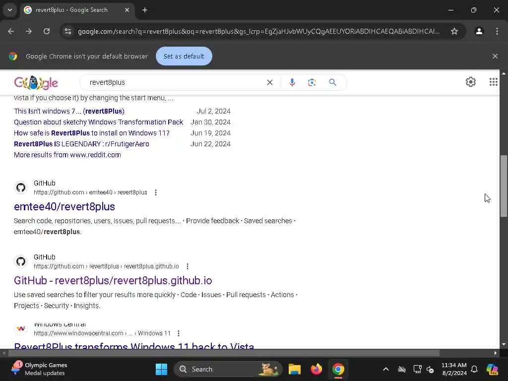Open the notification bell
The height and width of the screenshot is (381, 508).
[474, 369]
